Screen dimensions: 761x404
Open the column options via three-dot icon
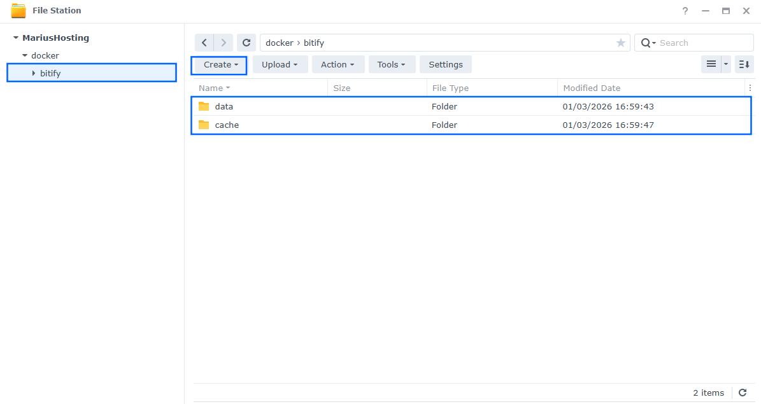[750, 88]
